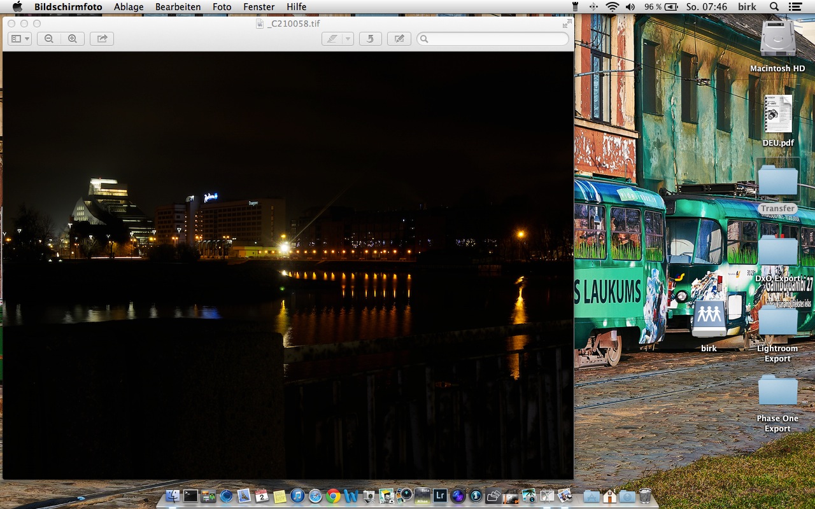Share the _C210058.tif image
815x509 pixels.
click(x=102, y=39)
